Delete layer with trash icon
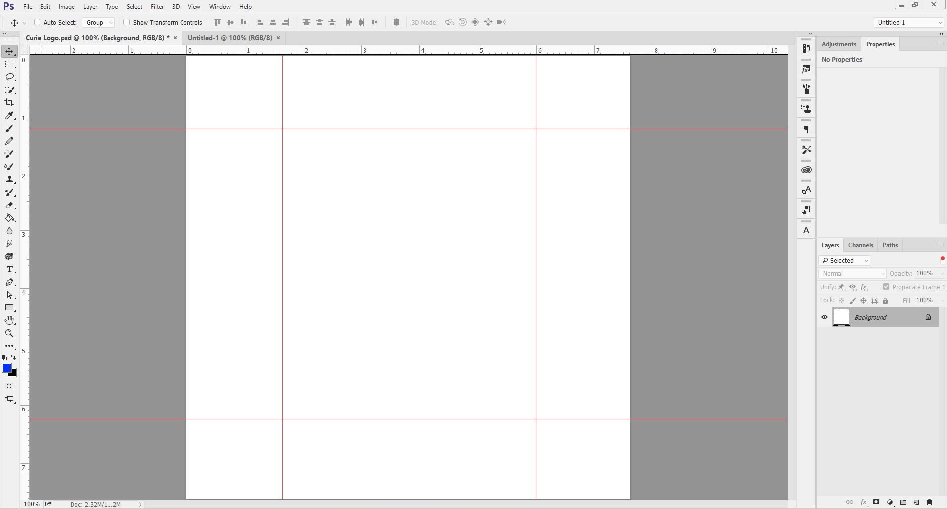947x509 pixels. (x=930, y=502)
